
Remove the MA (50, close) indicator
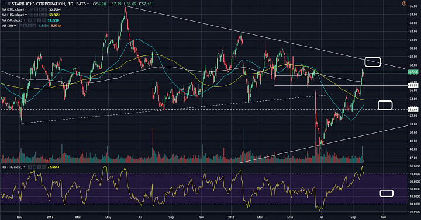pyautogui.click(x=43, y=20)
